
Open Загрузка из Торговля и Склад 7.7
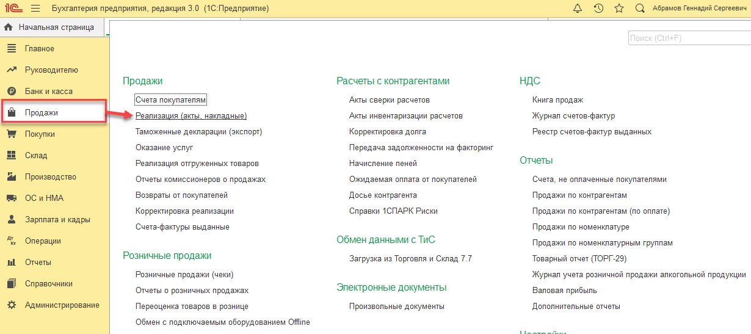tap(410, 259)
